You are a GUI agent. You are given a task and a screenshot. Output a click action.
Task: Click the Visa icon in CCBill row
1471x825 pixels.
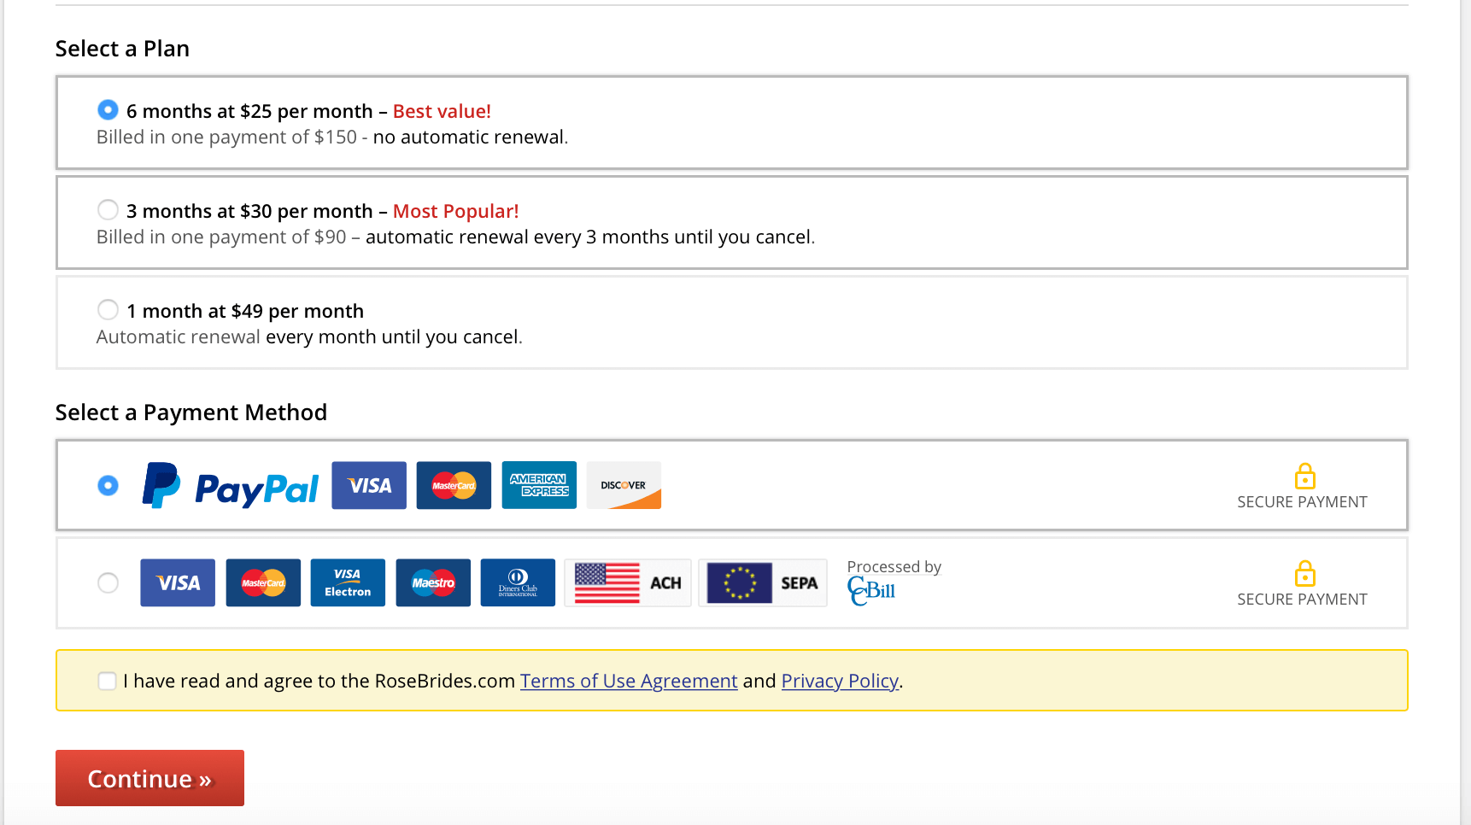click(x=178, y=582)
